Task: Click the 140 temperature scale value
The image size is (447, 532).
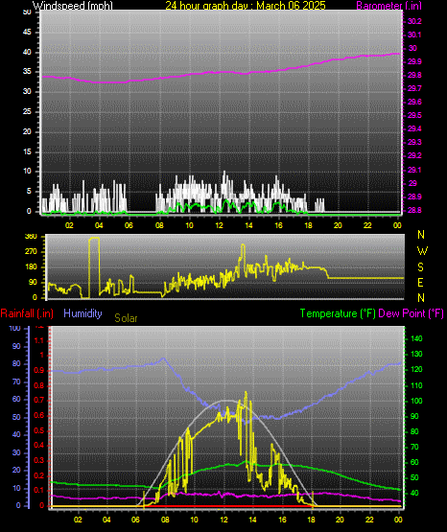Action: tap(416, 338)
